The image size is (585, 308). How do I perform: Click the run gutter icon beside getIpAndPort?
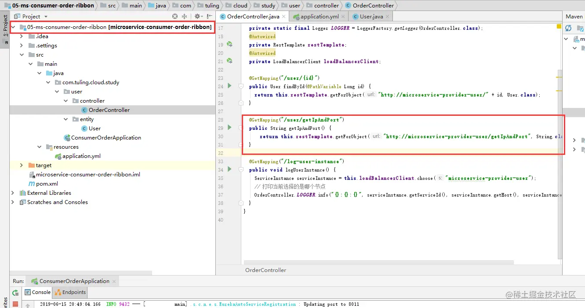coord(229,128)
